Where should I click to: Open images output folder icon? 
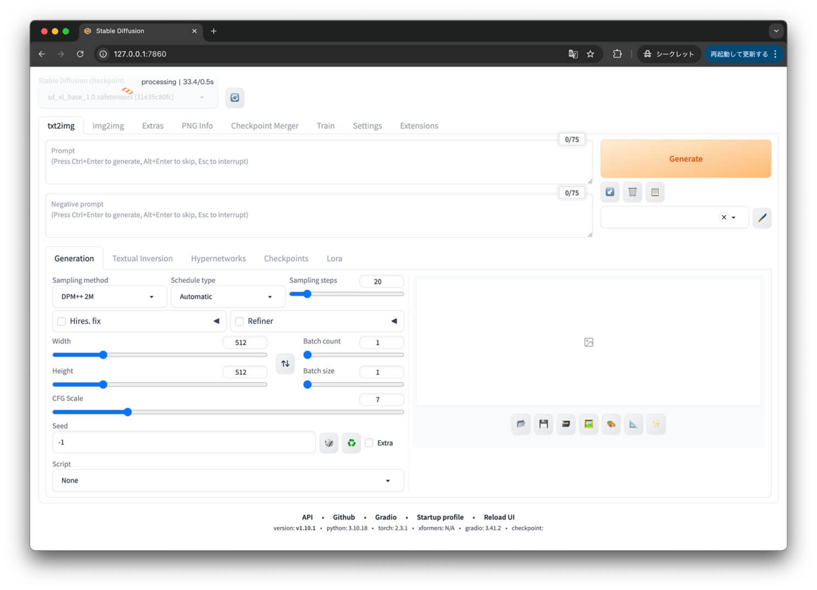[521, 424]
